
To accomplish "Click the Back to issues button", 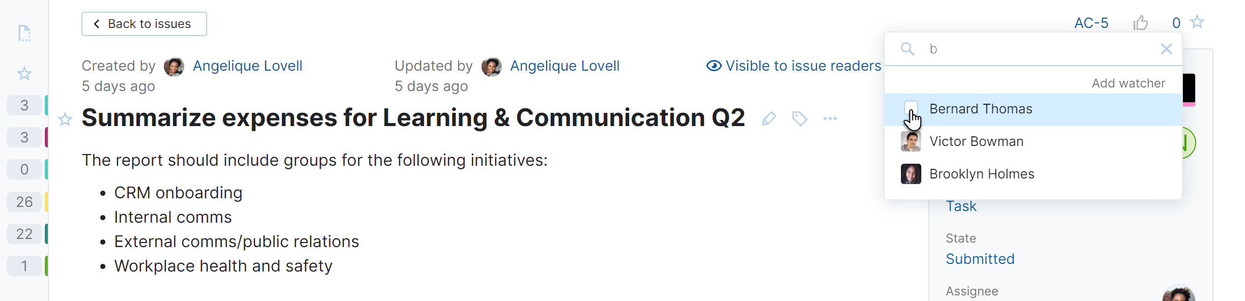I will click(x=144, y=24).
